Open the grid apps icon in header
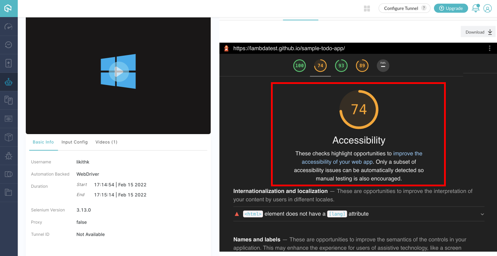Screen dimensions: 497x256 tap(367, 8)
